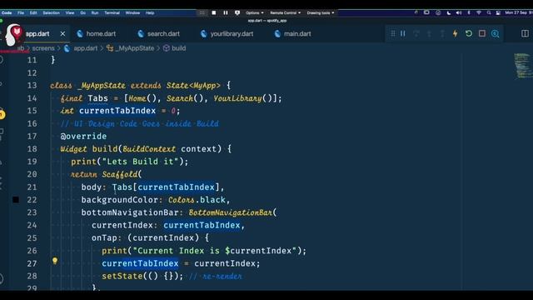This screenshot has height=300, width=533.
Task: Expand the app.dart breadcrumb
Action: 85,48
